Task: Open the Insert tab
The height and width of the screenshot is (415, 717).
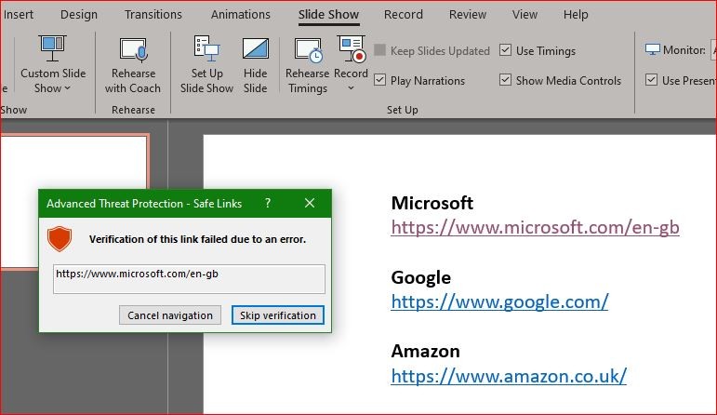Action: [x=19, y=15]
